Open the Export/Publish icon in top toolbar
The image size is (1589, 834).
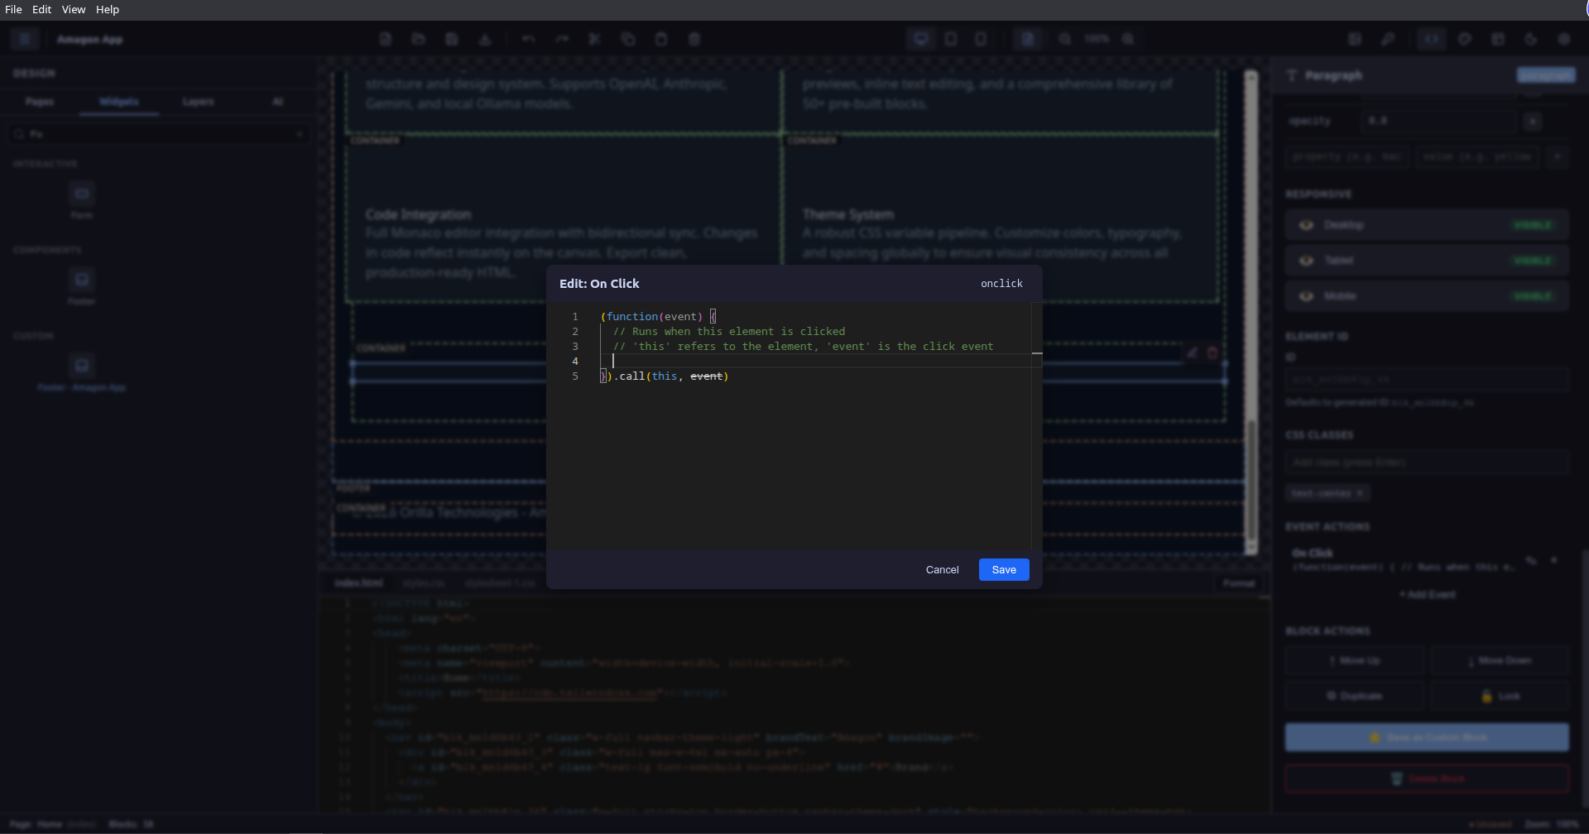pos(486,39)
